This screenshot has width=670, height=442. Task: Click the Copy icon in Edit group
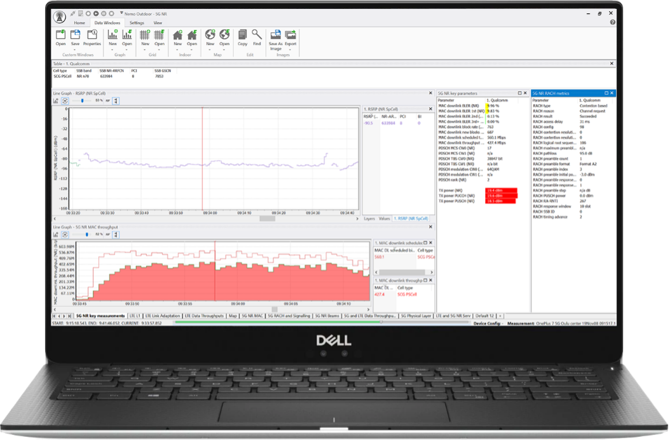(x=242, y=35)
